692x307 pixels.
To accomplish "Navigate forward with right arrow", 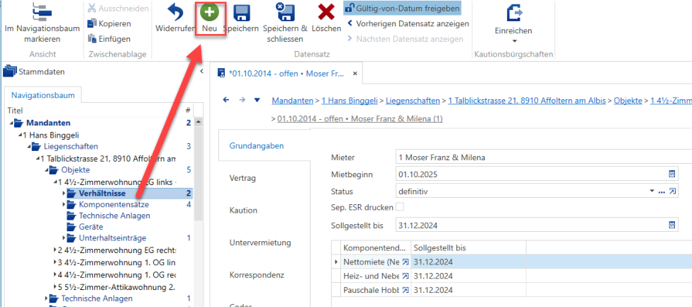I will point(242,100).
